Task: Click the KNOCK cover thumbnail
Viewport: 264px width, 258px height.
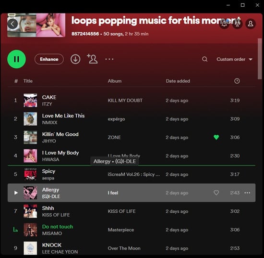Action: [x=30, y=248]
